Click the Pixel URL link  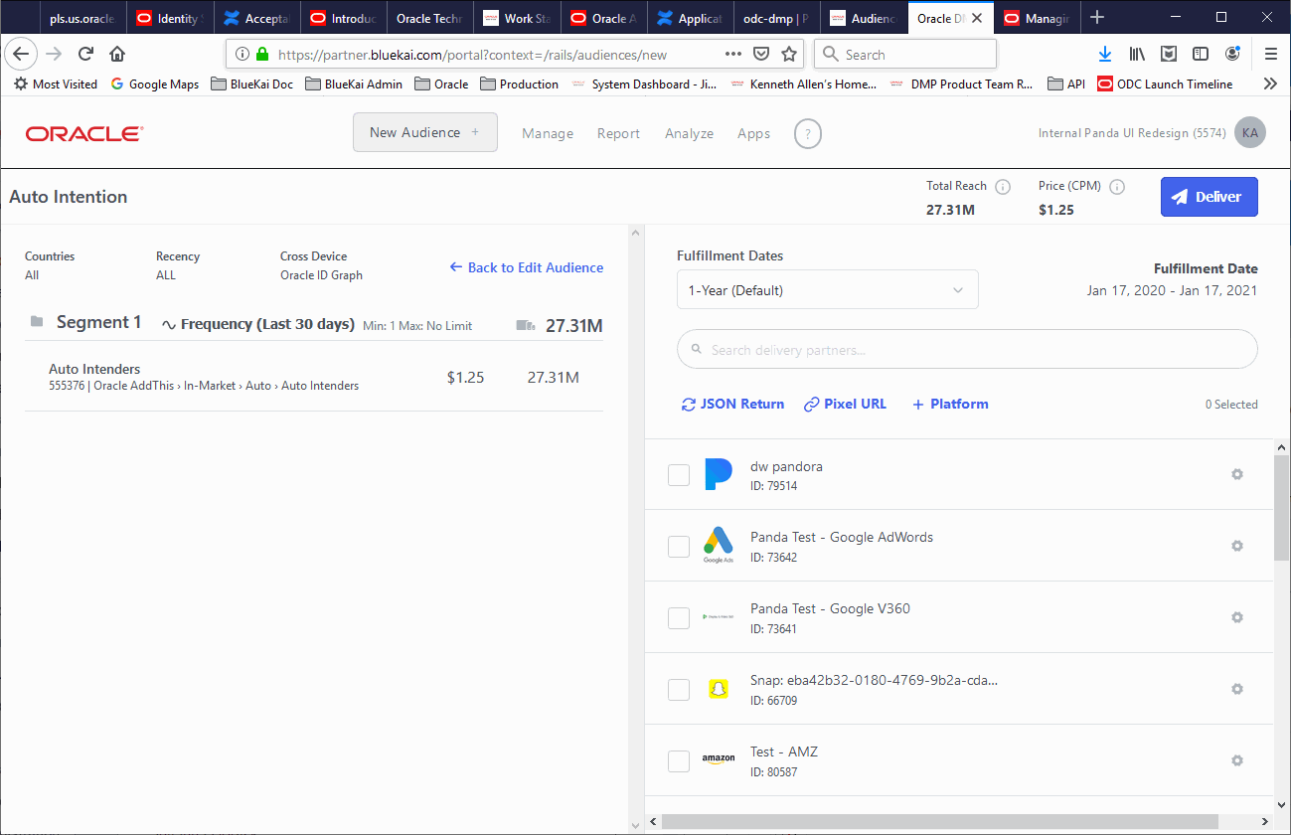click(x=845, y=404)
